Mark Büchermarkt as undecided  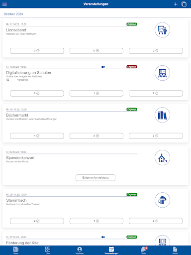click(156, 136)
